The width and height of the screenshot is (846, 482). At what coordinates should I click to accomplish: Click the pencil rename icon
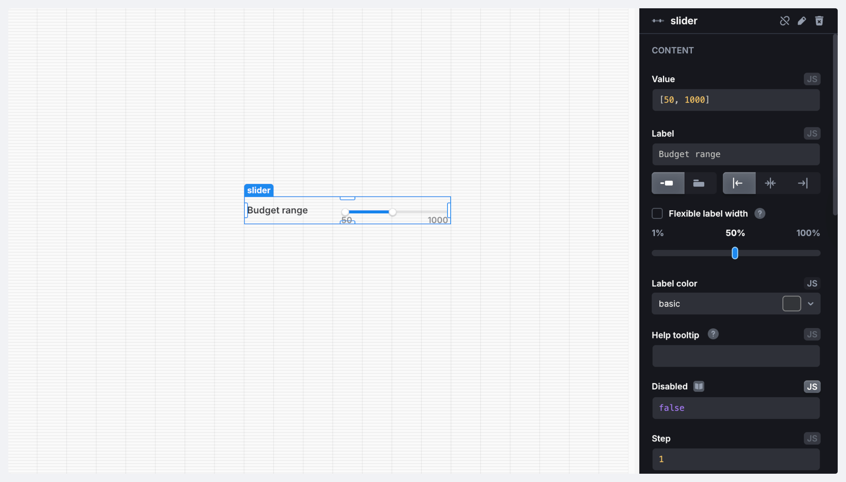[802, 21]
